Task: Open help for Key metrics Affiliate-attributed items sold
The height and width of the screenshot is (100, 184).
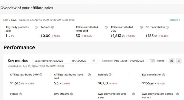Action: [89, 75]
